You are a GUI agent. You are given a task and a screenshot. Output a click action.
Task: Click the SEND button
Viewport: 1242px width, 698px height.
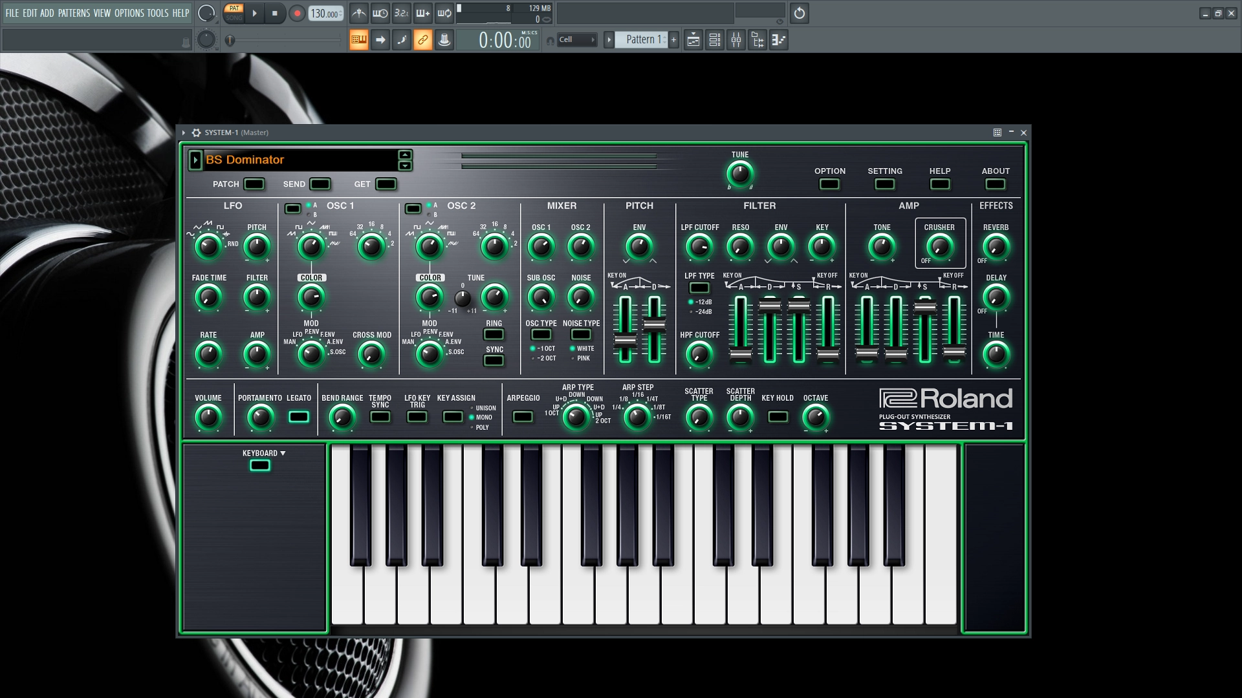(x=320, y=184)
